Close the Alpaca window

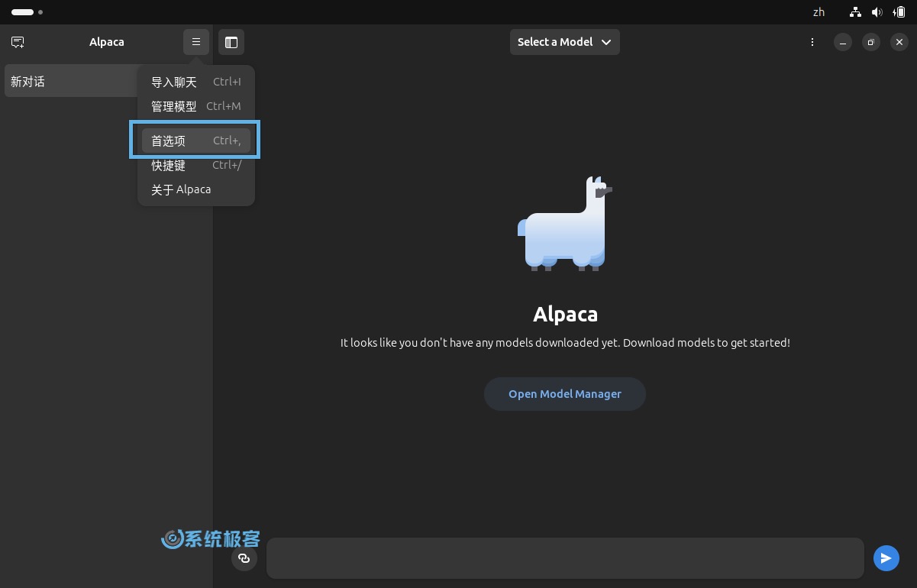[899, 42]
